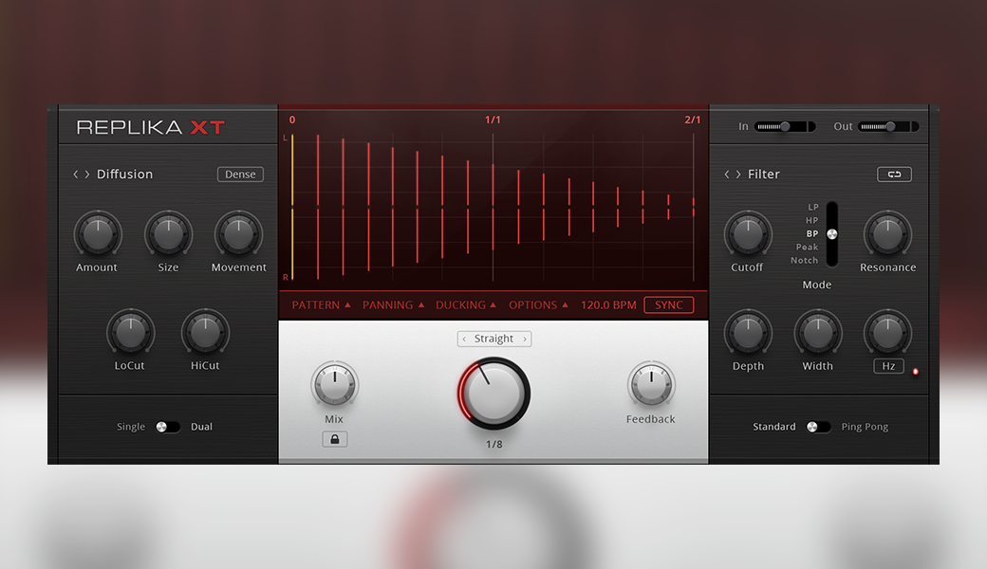Viewport: 987px width, 569px height.
Task: Click the large delay time knob
Action: (x=493, y=394)
